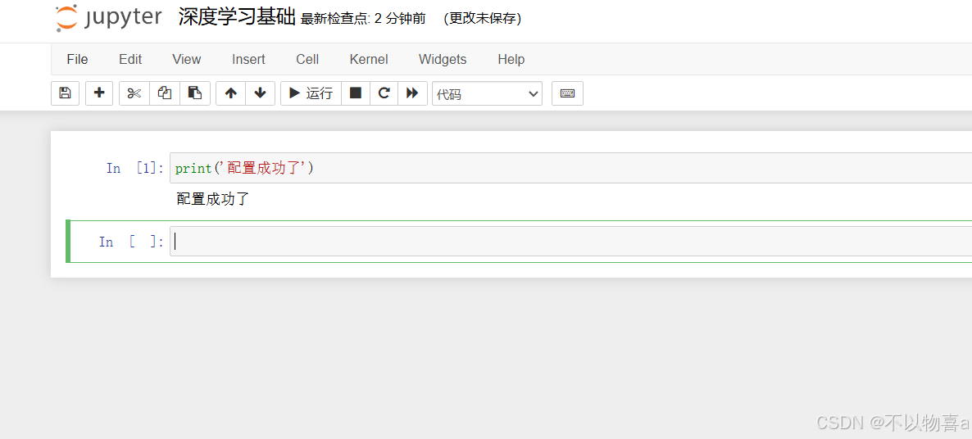972x439 pixels.
Task: Open the Help menu
Action: (511, 60)
